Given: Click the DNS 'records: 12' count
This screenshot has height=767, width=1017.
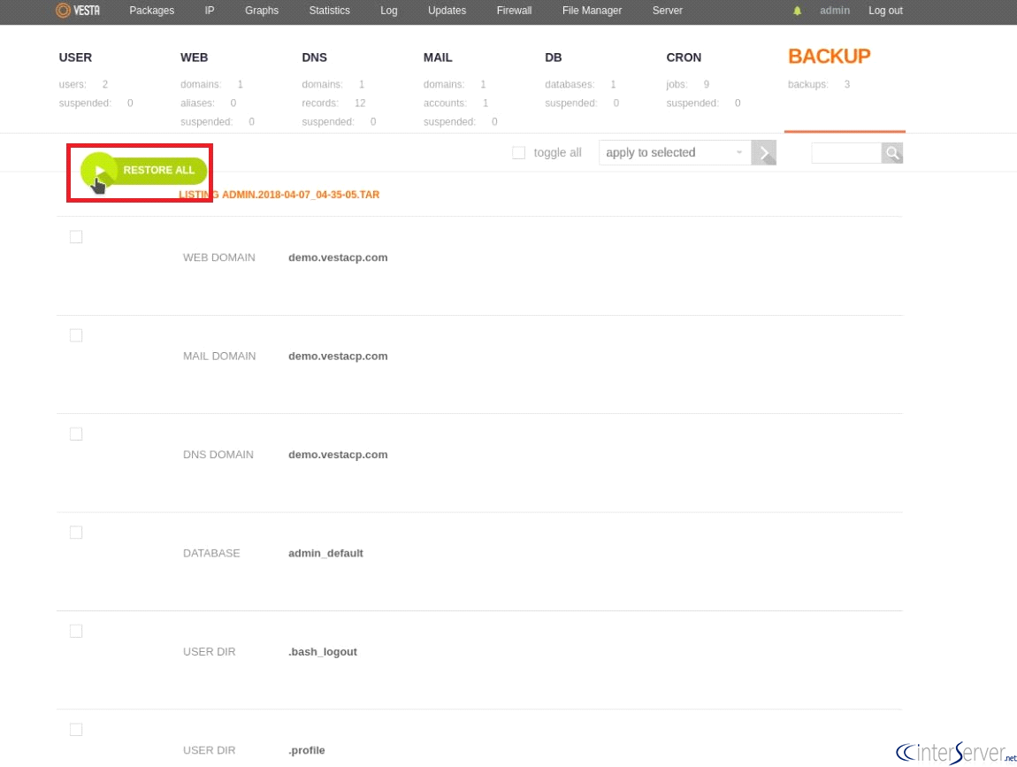Looking at the screenshot, I should [x=333, y=104].
